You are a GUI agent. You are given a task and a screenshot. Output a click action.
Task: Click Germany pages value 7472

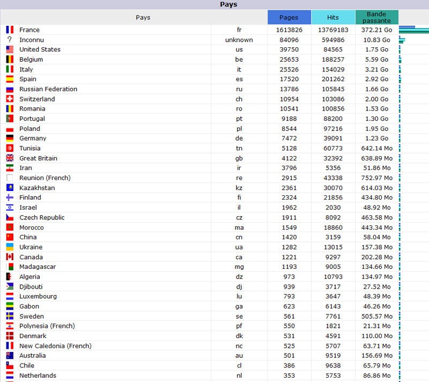(x=289, y=138)
